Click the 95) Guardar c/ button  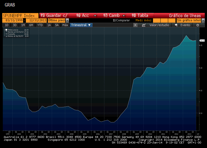[x=54, y=15]
